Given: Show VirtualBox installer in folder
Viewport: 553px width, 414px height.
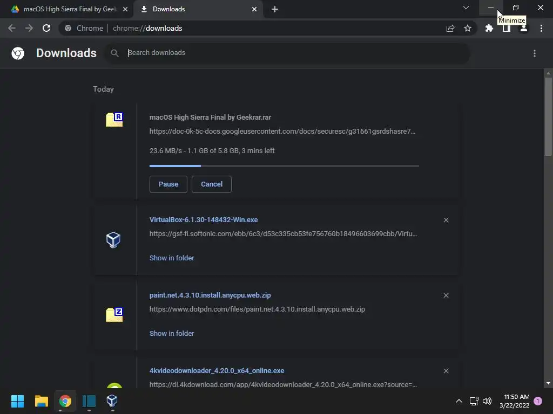Looking at the screenshot, I should pos(172,258).
